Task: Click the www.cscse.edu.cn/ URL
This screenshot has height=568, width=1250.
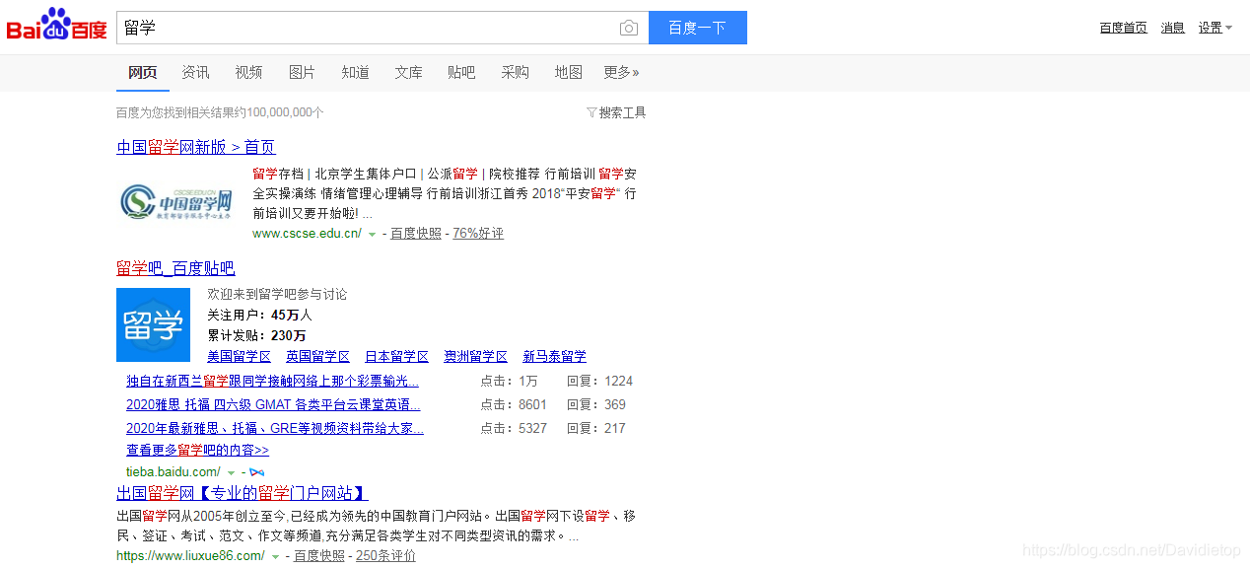Action: click(307, 234)
